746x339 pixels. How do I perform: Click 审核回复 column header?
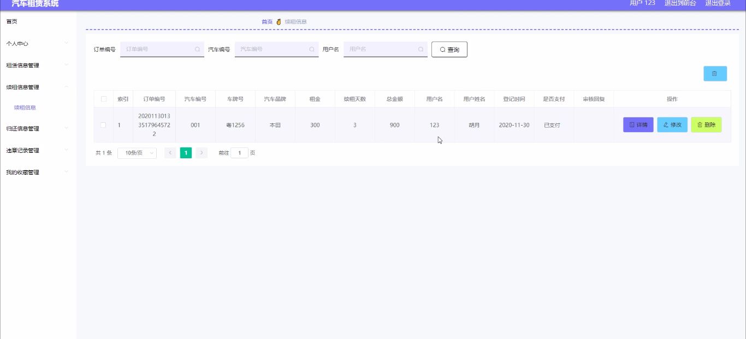pyautogui.click(x=594, y=99)
